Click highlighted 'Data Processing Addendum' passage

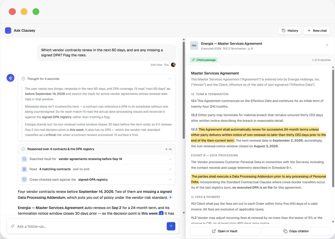(259, 179)
